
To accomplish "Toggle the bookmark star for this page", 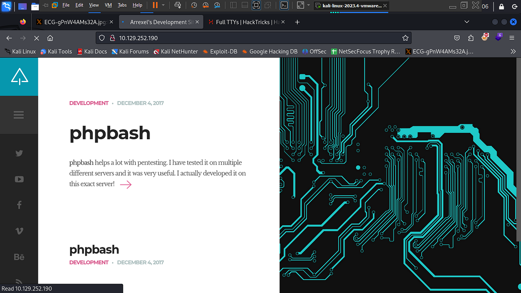I will coord(405,38).
